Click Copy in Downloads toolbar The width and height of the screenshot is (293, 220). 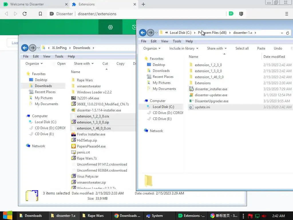(120, 64)
